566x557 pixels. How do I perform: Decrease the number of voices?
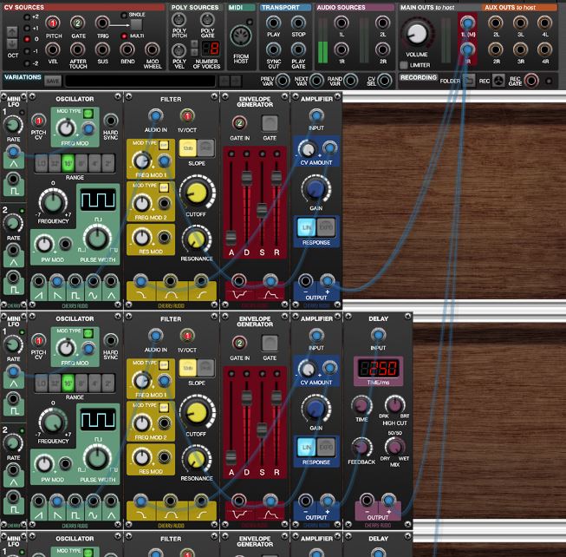194,52
